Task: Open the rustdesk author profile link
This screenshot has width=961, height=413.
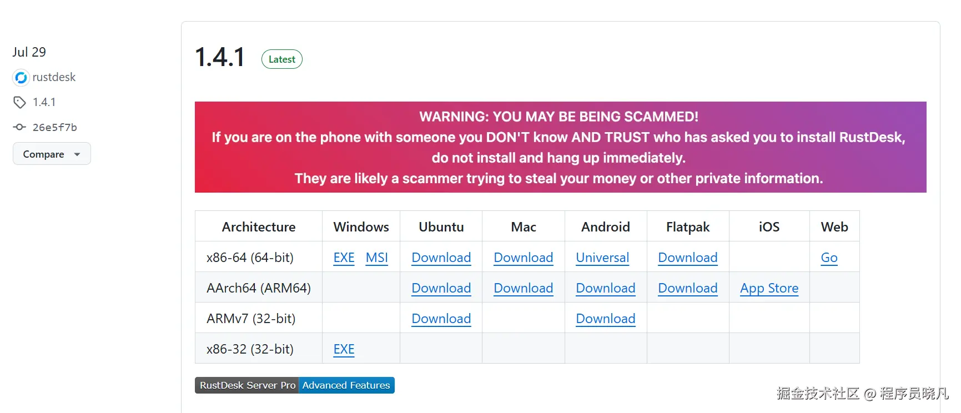Action: [x=54, y=77]
